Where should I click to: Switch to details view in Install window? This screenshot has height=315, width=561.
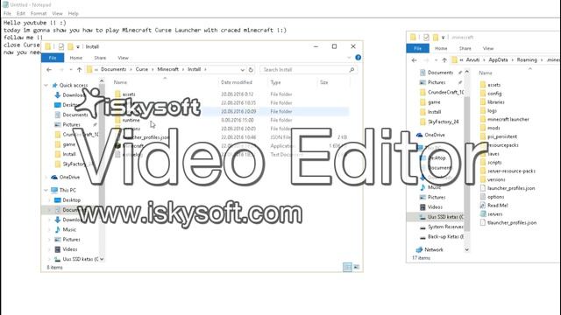[347, 267]
